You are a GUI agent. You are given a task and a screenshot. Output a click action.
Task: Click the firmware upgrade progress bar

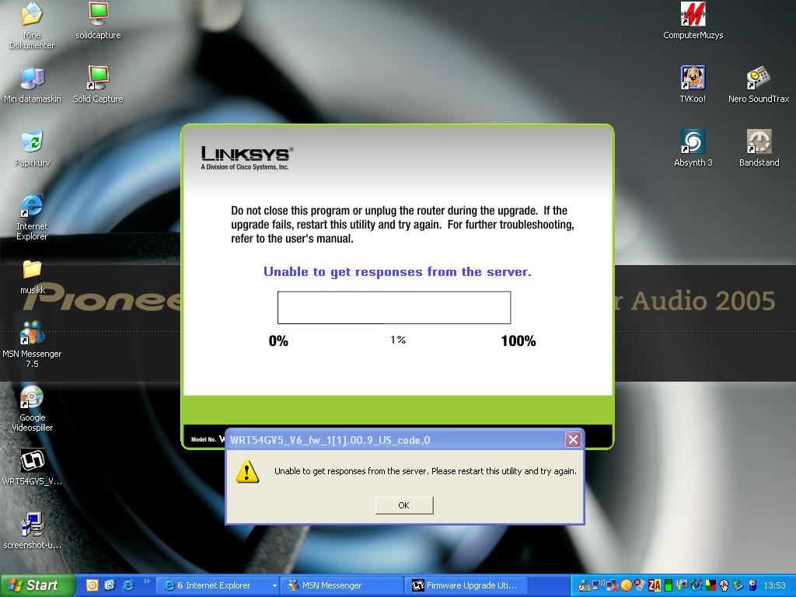click(x=394, y=308)
